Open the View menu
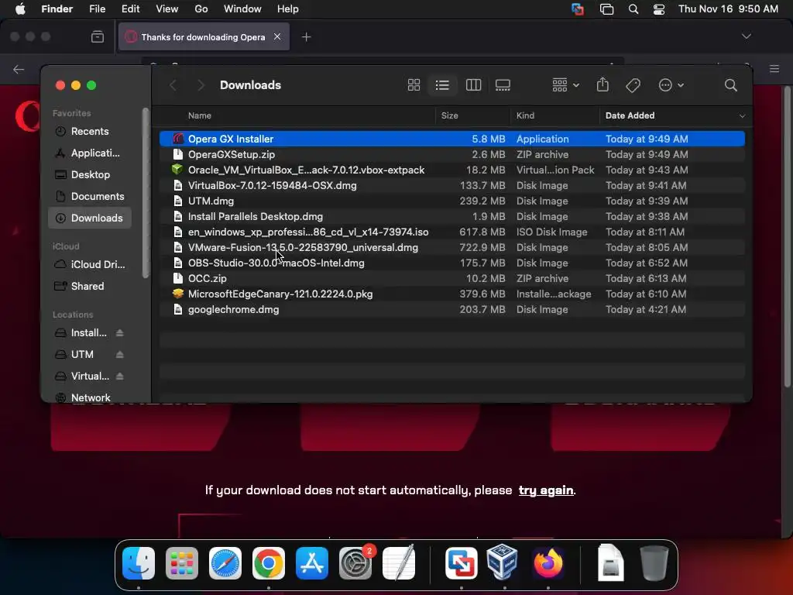793x595 pixels. 167,9
